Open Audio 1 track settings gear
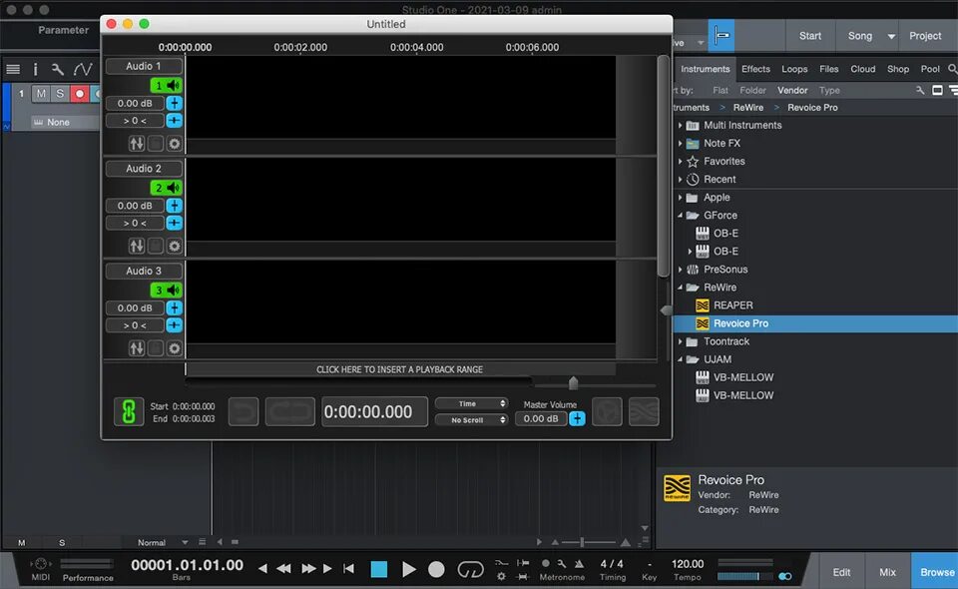 coord(174,144)
